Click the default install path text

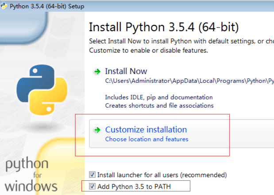pyautogui.click(x=189, y=81)
